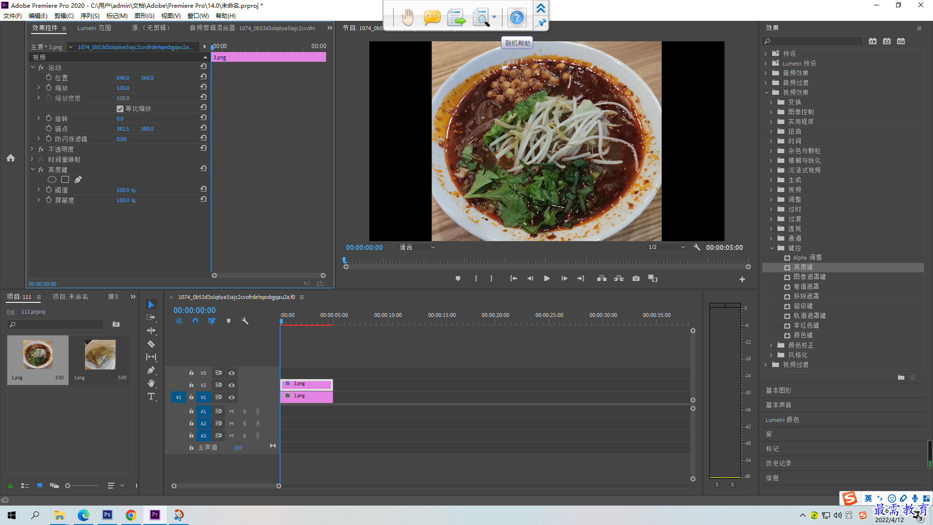Step back one frame in program monitor
Screen dimensions: 933x525
[x=530, y=279]
